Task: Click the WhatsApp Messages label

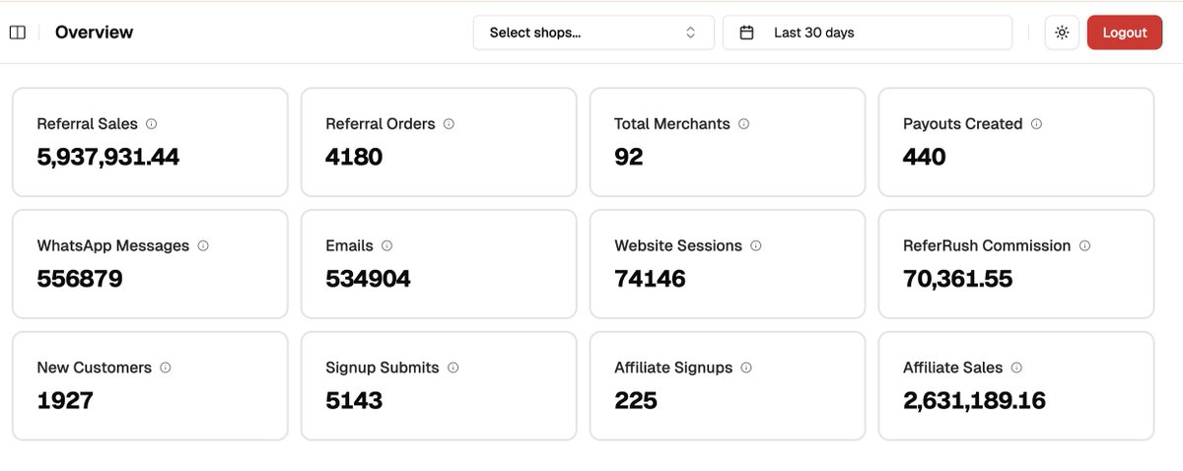Action: (113, 246)
